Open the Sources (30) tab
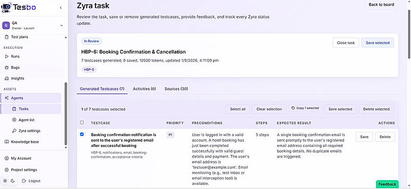The width and height of the screenshot is (411, 189). pyautogui.click(x=176, y=89)
